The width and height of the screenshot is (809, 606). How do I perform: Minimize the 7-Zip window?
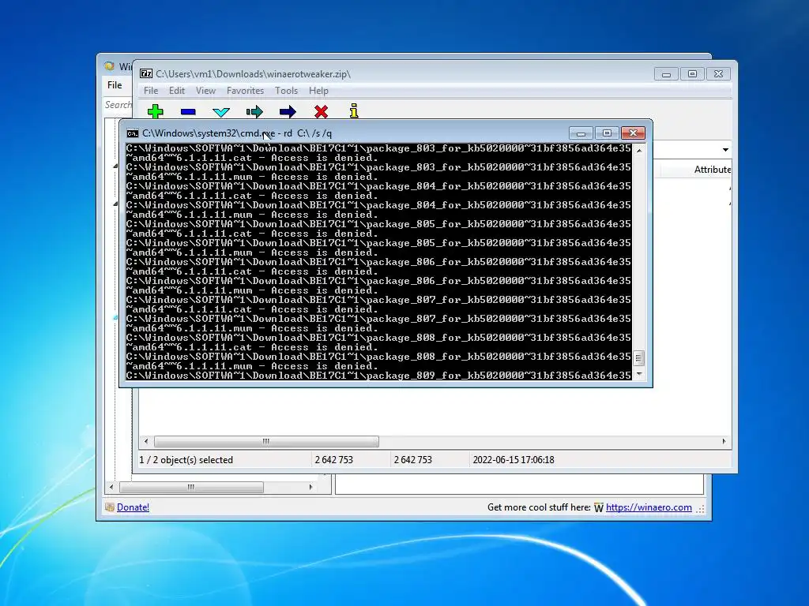pyautogui.click(x=666, y=74)
